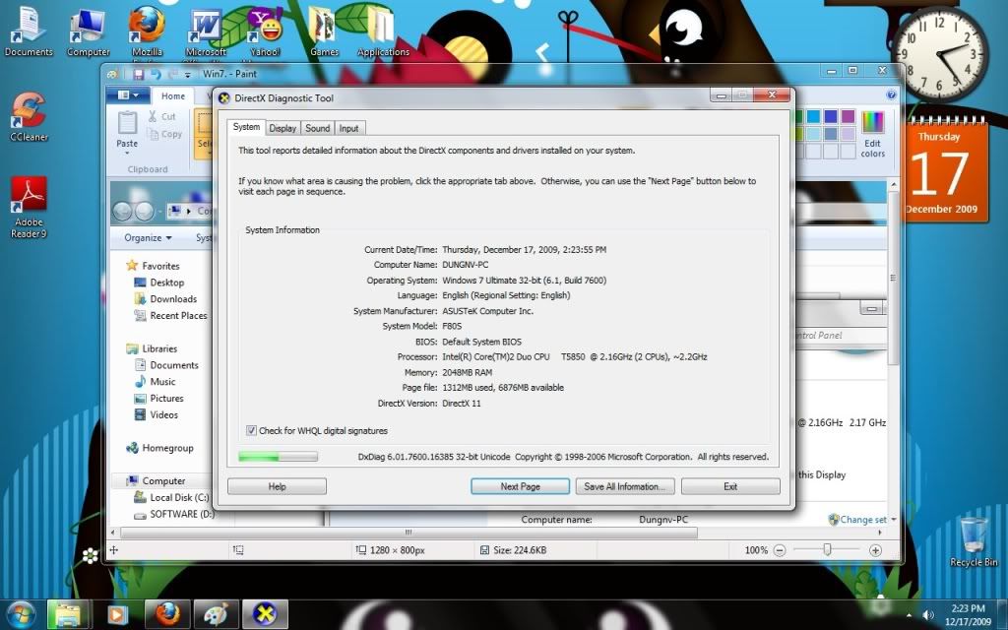Zoom in with Paint's plus button
The width and height of the screenshot is (1008, 630).
(x=875, y=550)
